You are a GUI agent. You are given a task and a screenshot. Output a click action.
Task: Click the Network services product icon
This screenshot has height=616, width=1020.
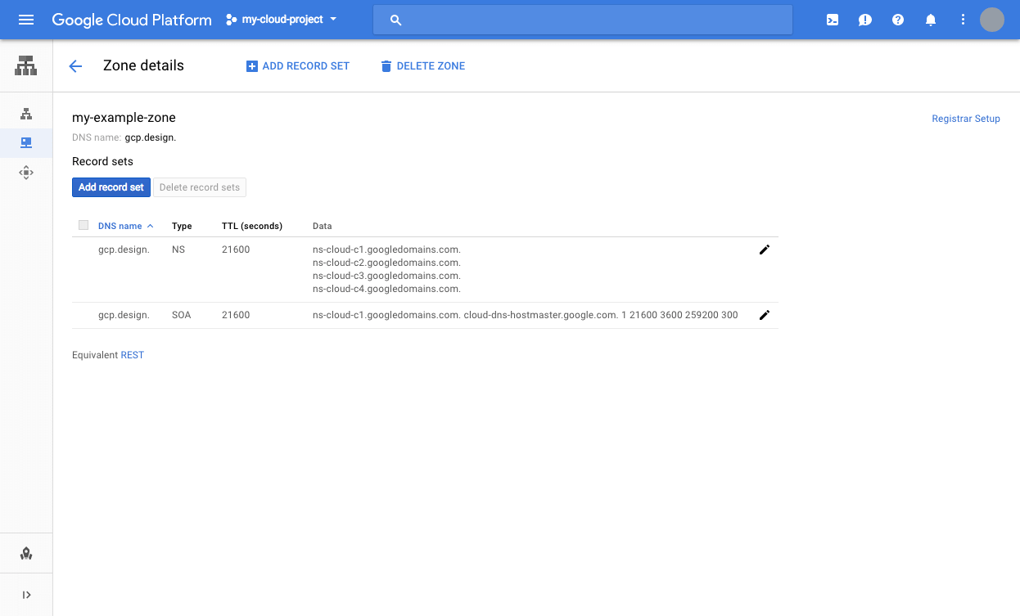tap(26, 65)
